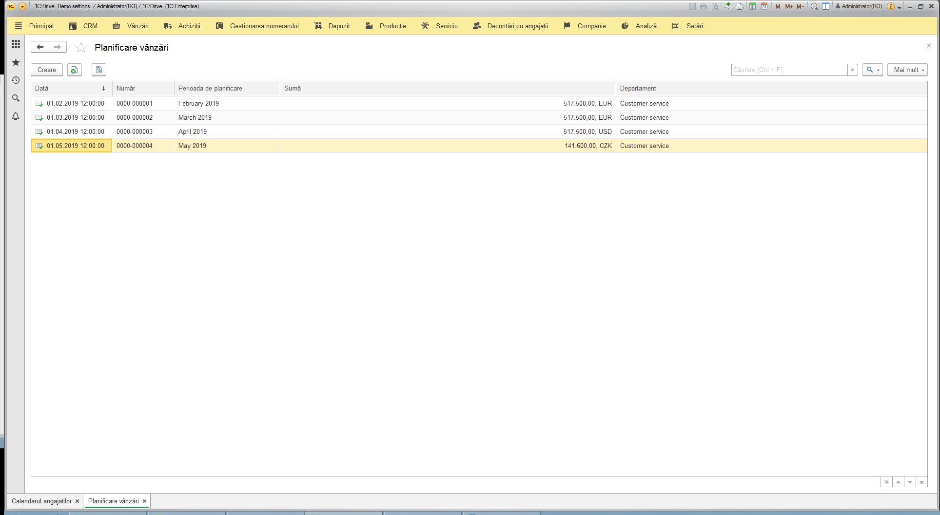Open the Setări section
This screenshot has width=940, height=515.
pos(687,26)
